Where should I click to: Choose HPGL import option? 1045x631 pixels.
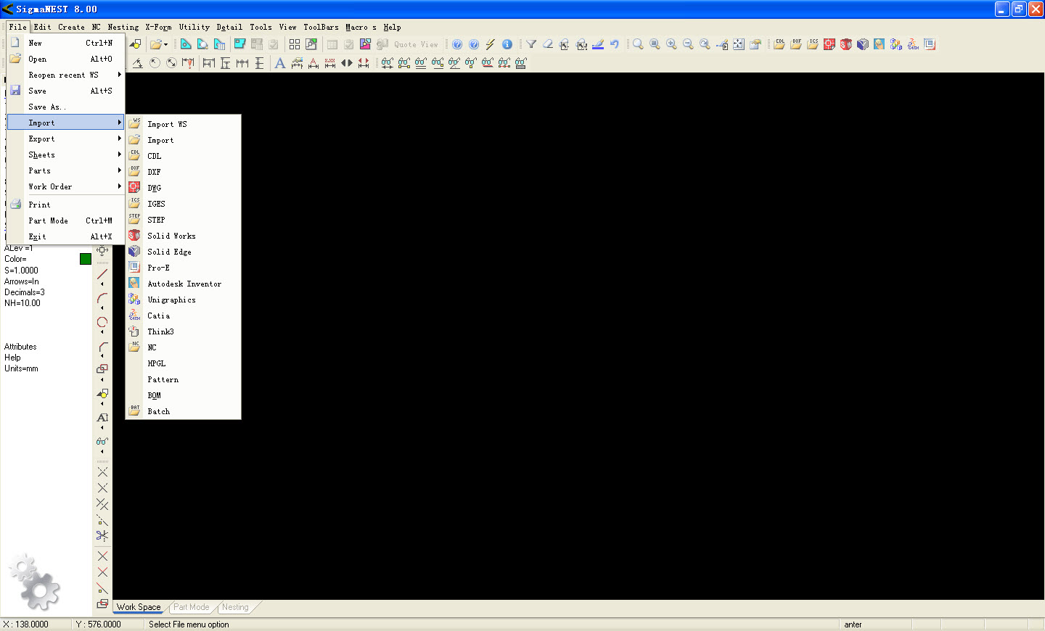[183, 363]
